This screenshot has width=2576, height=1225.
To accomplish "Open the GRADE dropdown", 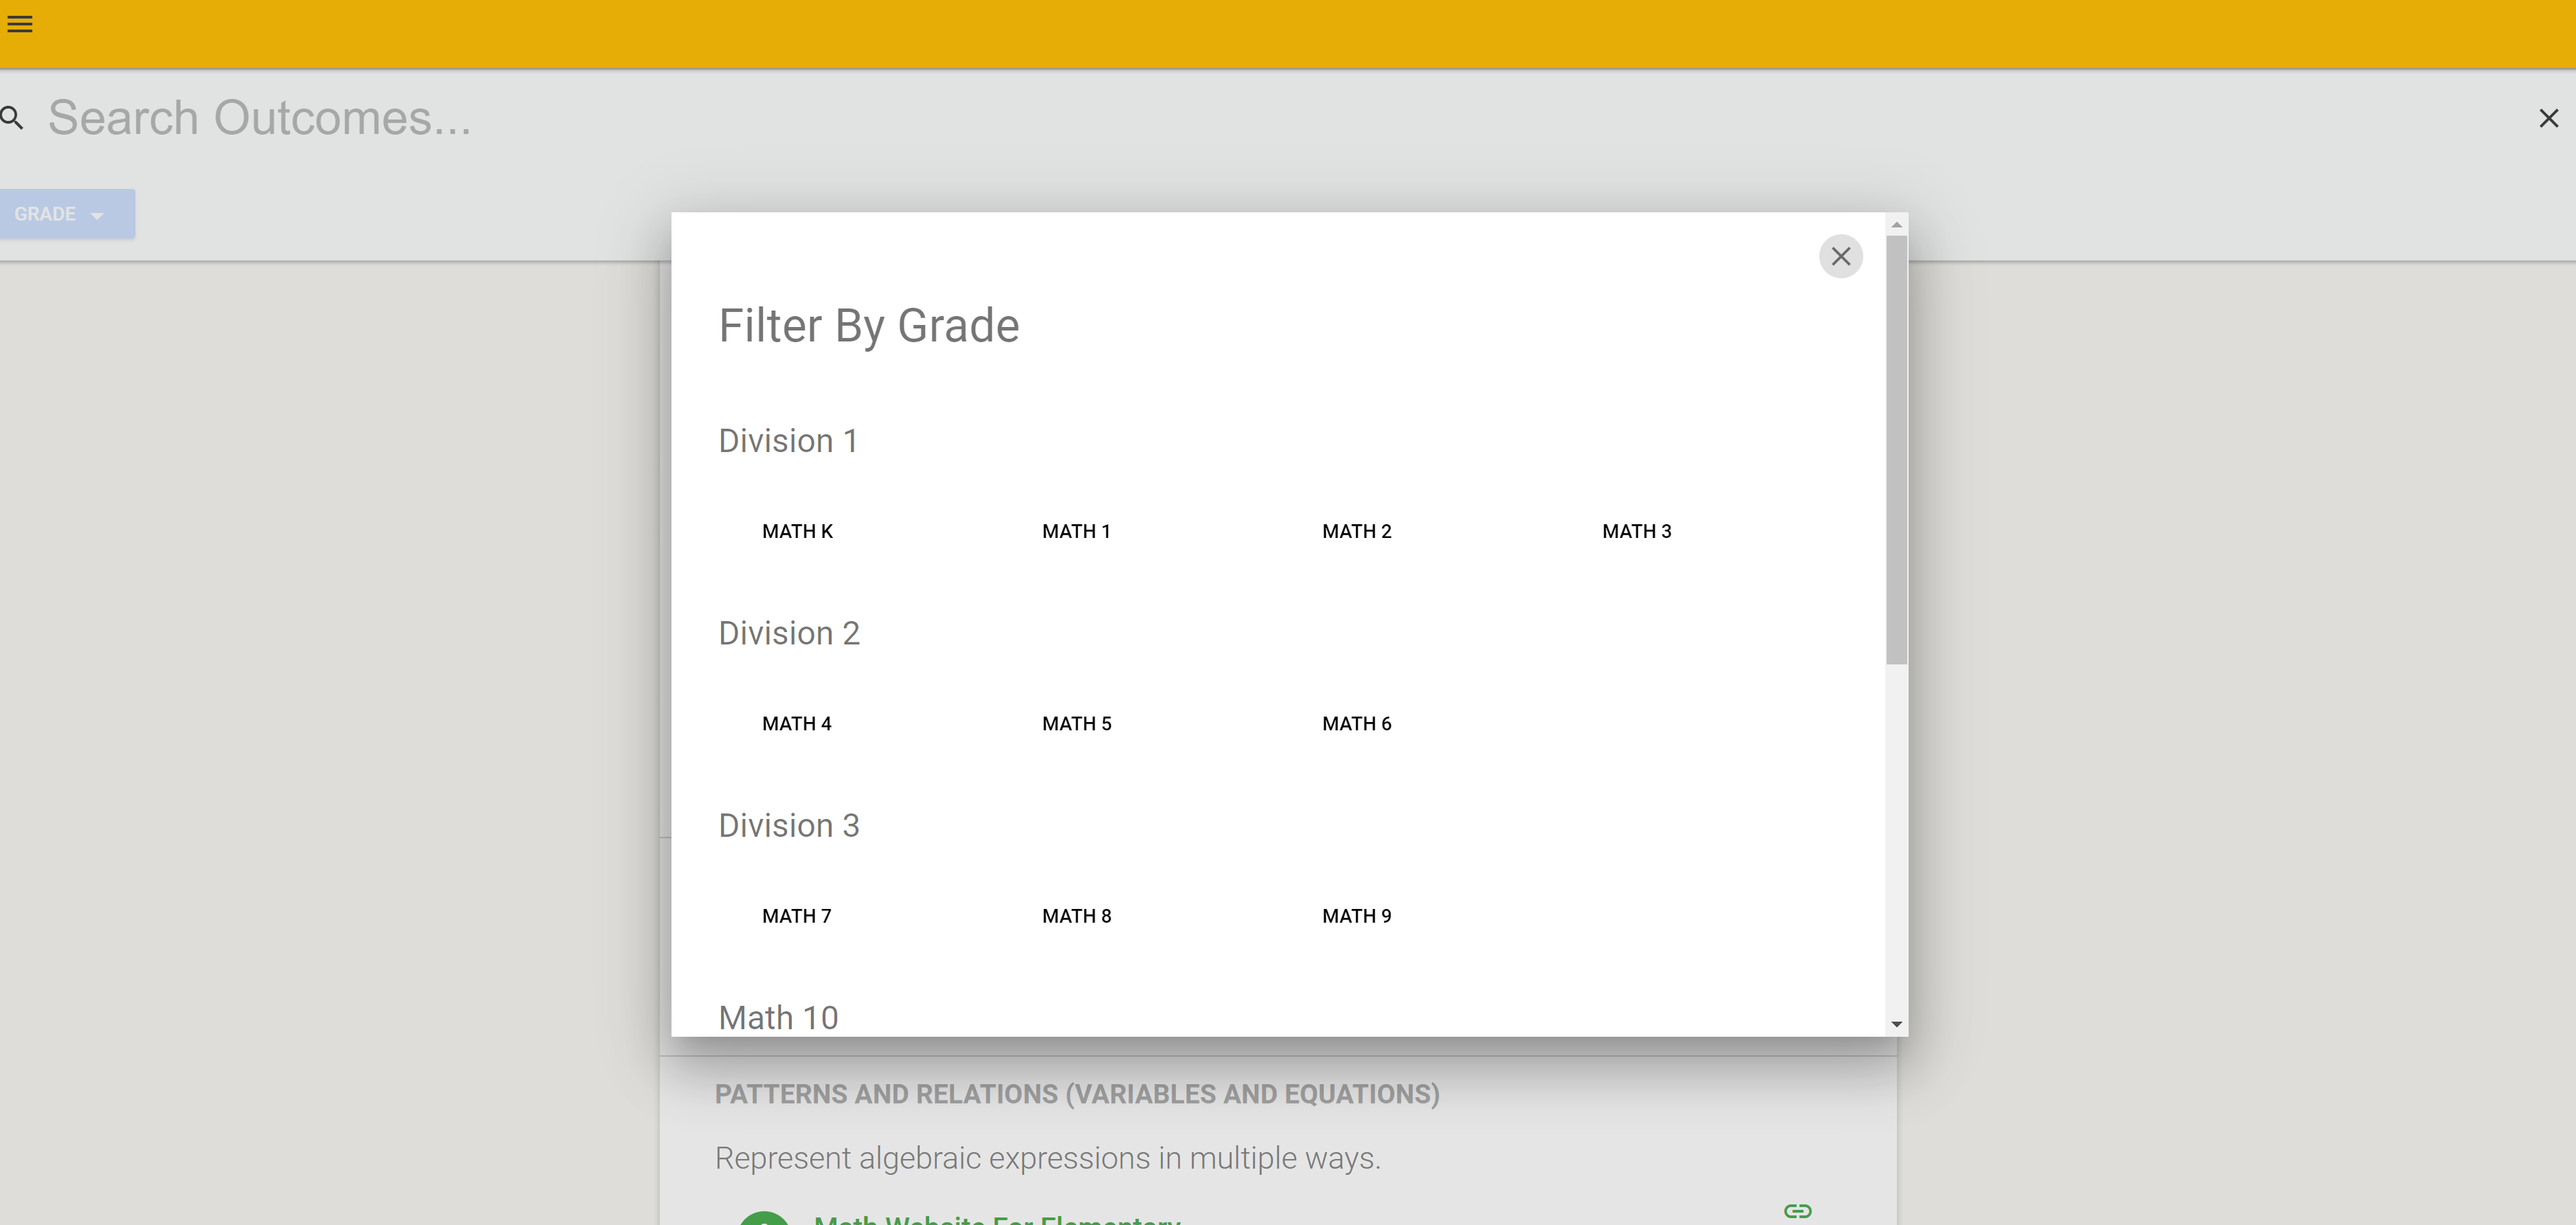I will [x=60, y=214].
